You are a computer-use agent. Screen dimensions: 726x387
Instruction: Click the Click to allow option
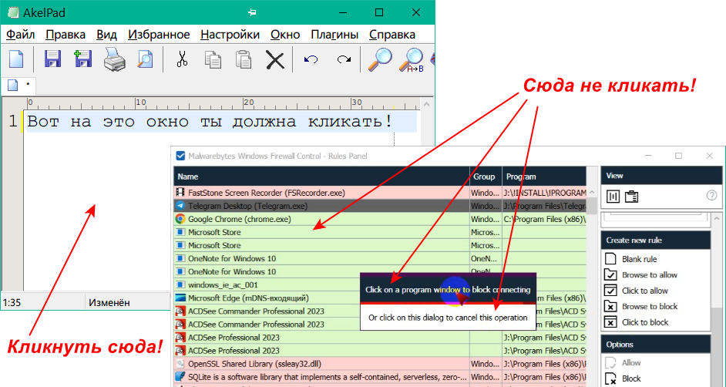coord(644,290)
